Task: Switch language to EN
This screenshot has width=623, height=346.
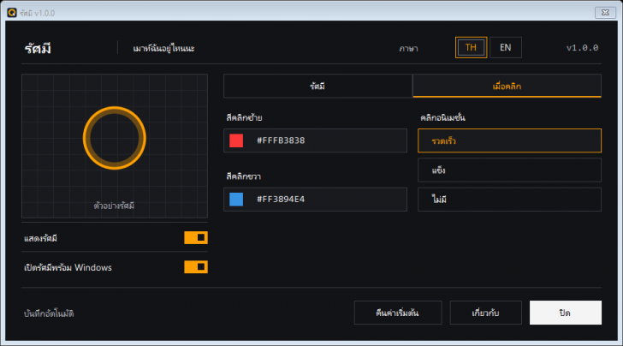Action: (506, 48)
